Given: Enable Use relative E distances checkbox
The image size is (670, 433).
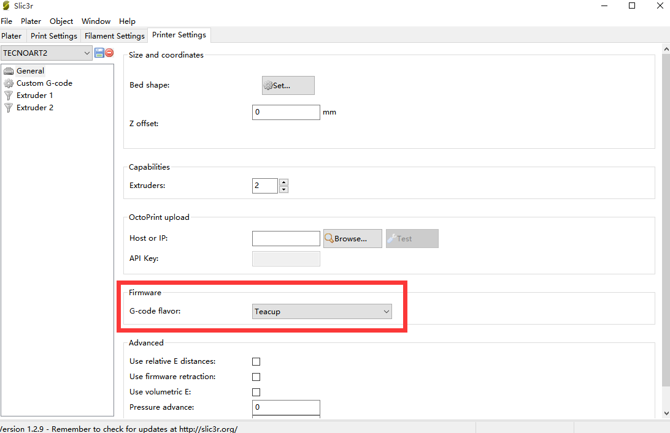Looking at the screenshot, I should point(256,362).
